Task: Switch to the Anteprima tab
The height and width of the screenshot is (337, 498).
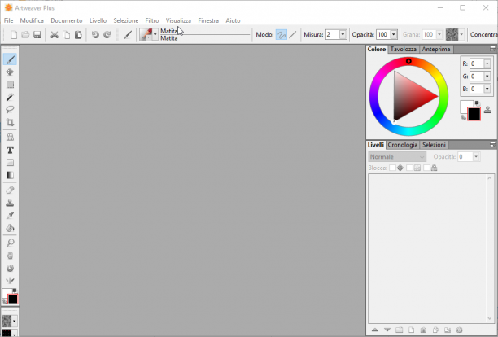Action: click(436, 49)
